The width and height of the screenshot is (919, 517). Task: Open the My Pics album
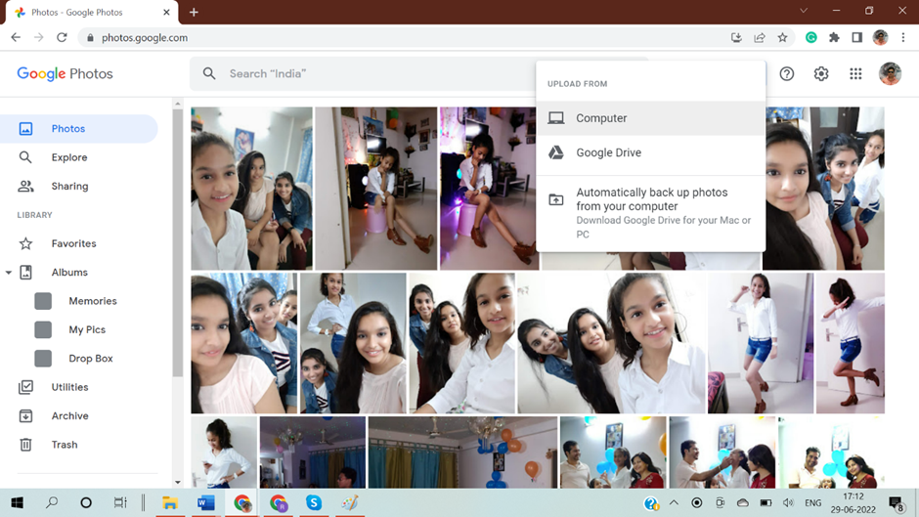(87, 329)
